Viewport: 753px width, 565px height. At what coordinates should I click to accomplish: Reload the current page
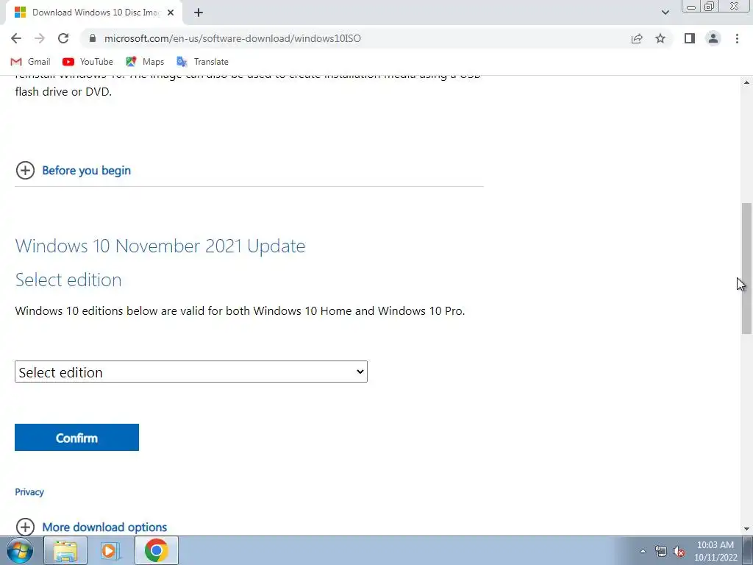63,38
